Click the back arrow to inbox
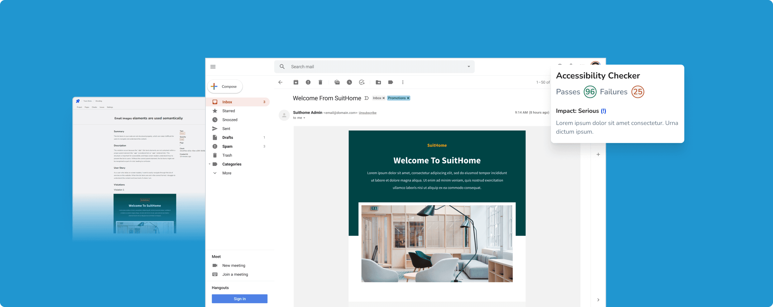The width and height of the screenshot is (773, 307). pos(280,82)
